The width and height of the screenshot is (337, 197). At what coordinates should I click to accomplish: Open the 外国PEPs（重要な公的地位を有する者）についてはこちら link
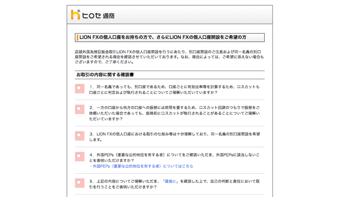(x=141, y=166)
